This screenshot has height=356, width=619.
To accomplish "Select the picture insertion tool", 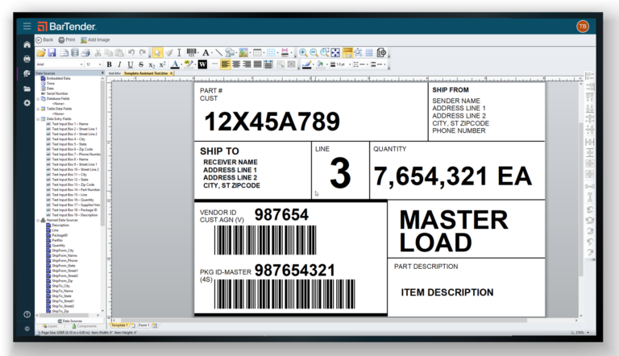I will [243, 52].
